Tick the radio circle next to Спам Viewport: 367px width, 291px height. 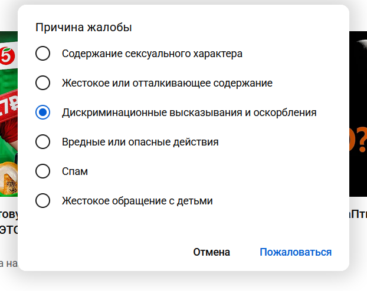42,171
